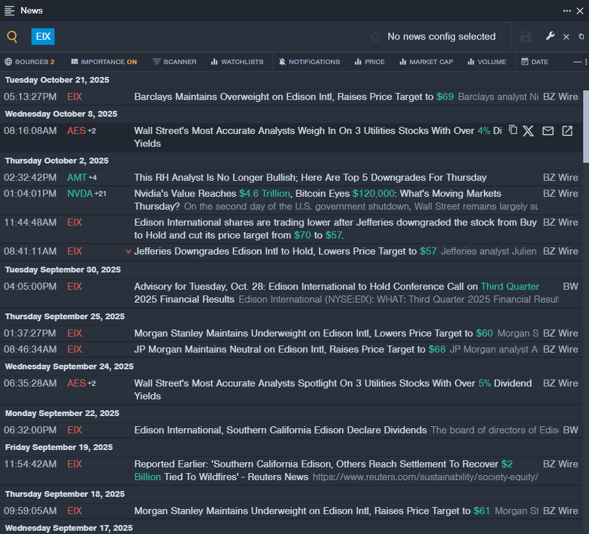The width and height of the screenshot is (589, 534).
Task: Share the 4% yields article on X
Action: point(528,131)
